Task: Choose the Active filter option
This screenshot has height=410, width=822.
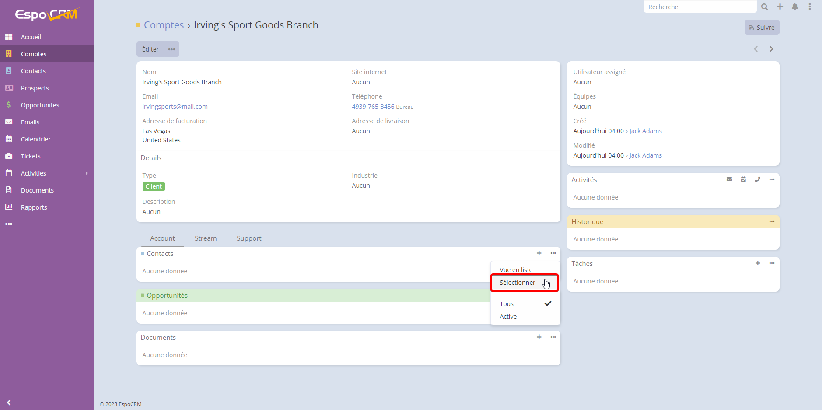Action: [508, 317]
